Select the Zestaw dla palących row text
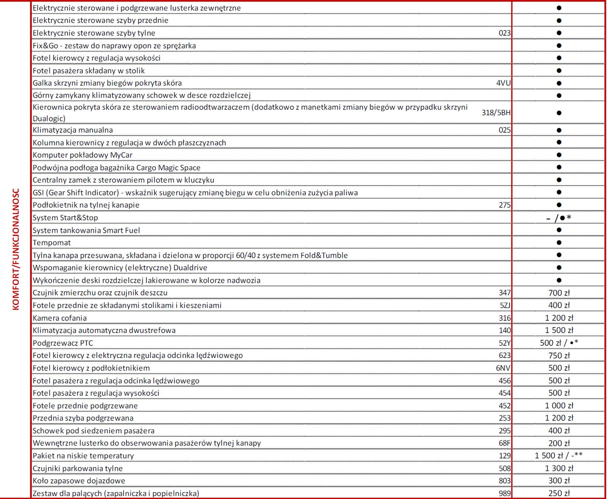The height and width of the screenshot is (499, 607). point(116,493)
